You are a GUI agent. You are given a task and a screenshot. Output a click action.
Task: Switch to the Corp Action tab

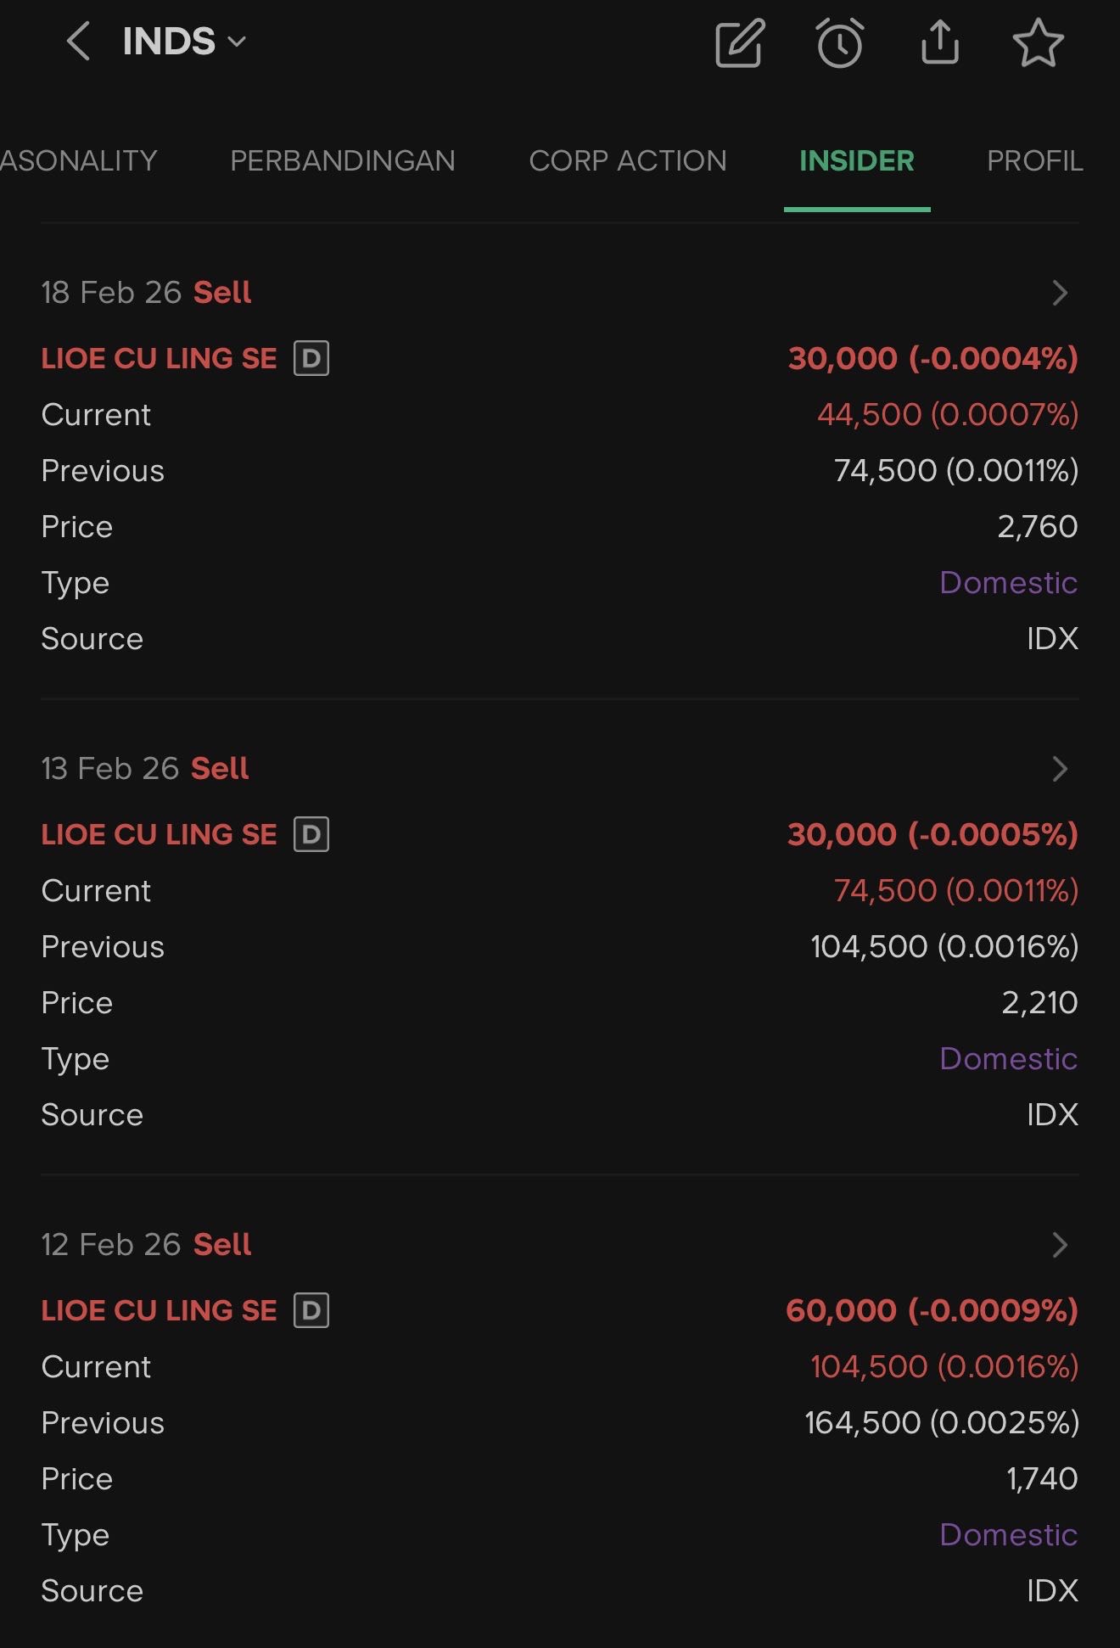pos(628,160)
